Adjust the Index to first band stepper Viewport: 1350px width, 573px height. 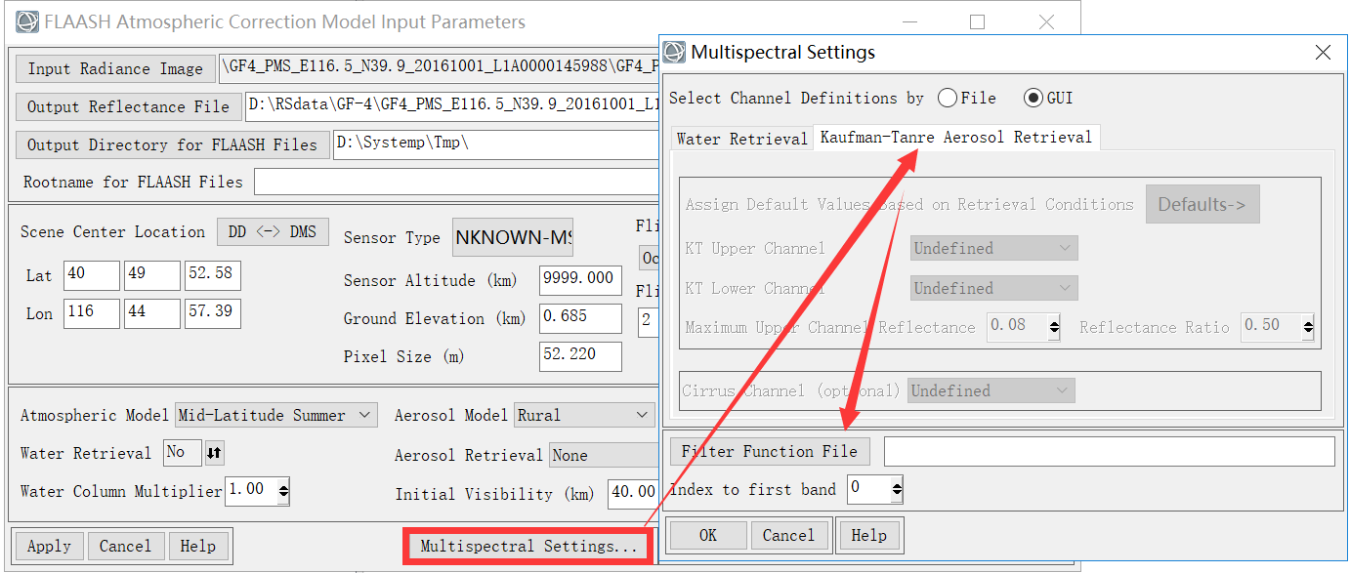click(897, 489)
